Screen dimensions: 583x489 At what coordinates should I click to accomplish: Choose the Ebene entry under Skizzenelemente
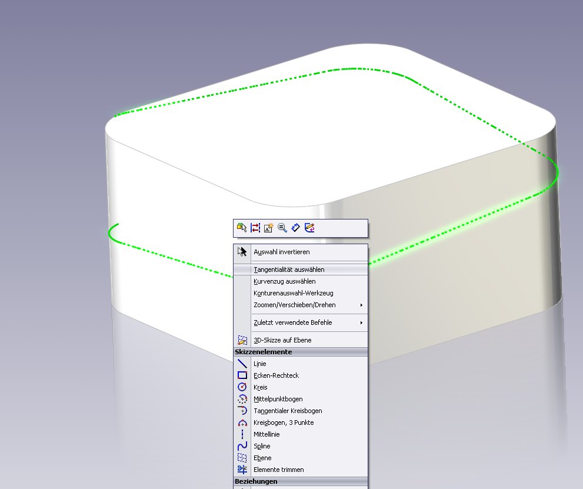click(x=301, y=458)
